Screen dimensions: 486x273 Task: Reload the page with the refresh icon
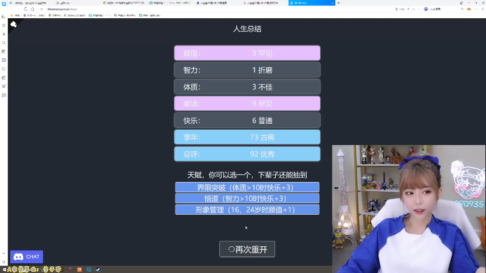click(26, 9)
